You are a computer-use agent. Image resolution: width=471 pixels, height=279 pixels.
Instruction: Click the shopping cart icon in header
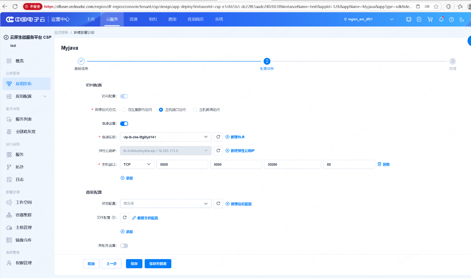[430, 19]
